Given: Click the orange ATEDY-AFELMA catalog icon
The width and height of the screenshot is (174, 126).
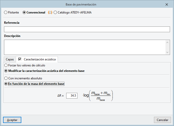Looking at the screenshot, I should click(x=50, y=12).
